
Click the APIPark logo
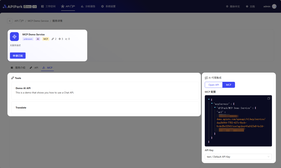(12, 6)
